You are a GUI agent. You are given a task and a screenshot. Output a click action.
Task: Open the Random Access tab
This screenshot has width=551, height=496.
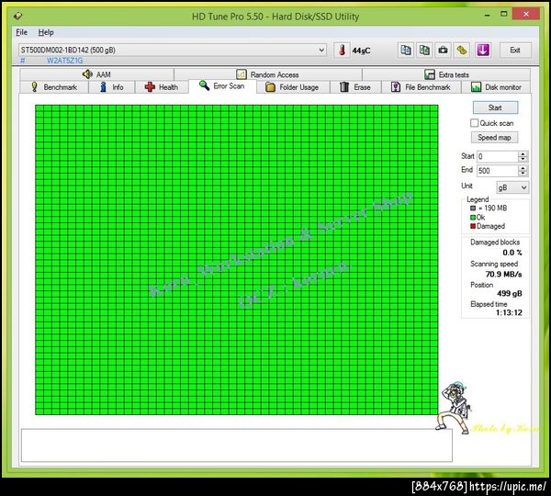pos(268,74)
